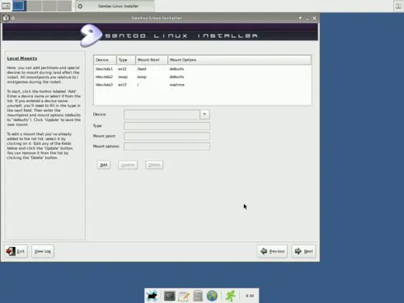The width and height of the screenshot is (404, 303).
Task: Select the Gentoo Linux Installer taskbar entry
Action: click(115, 6)
